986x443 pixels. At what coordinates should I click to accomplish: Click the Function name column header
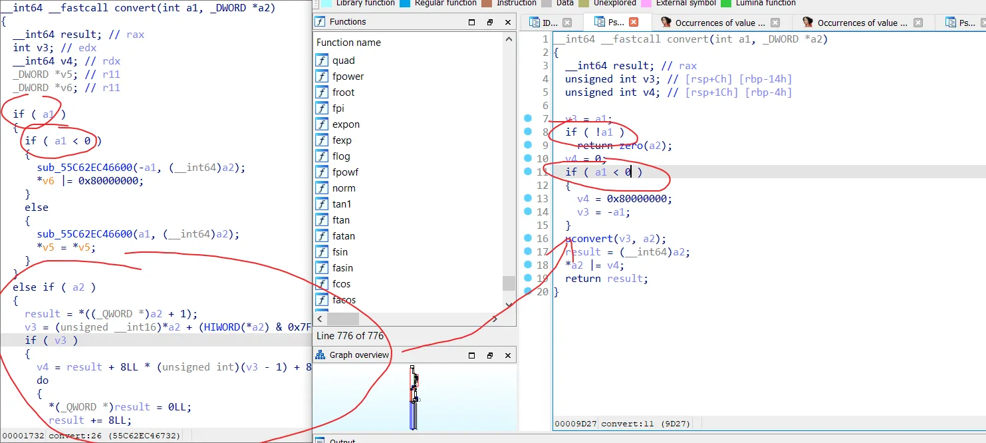pyautogui.click(x=348, y=43)
